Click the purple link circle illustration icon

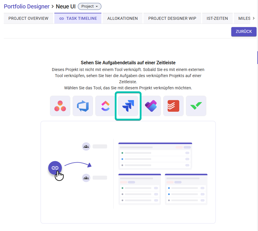pos(55,168)
